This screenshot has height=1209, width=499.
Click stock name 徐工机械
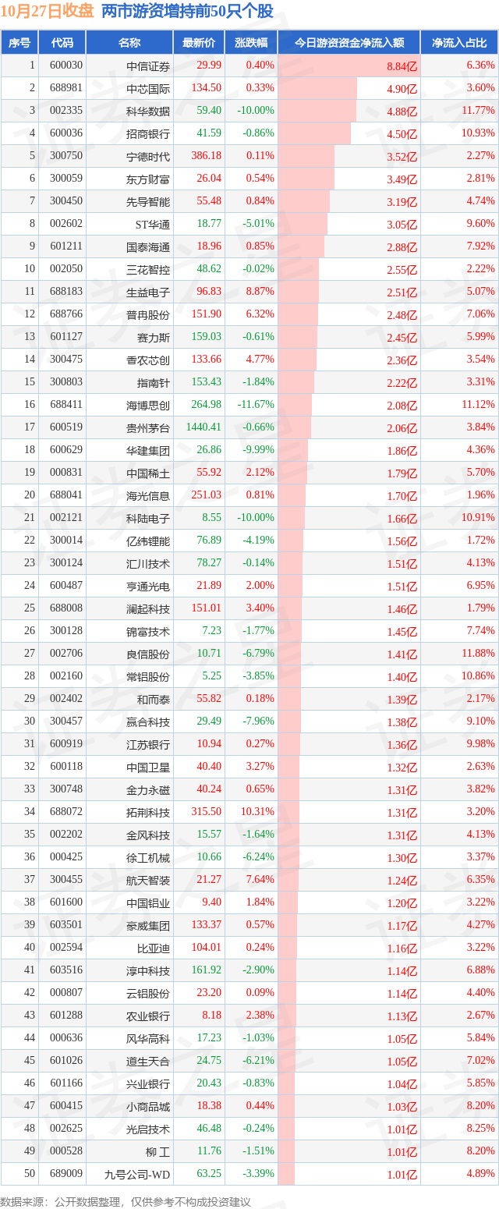tap(148, 857)
